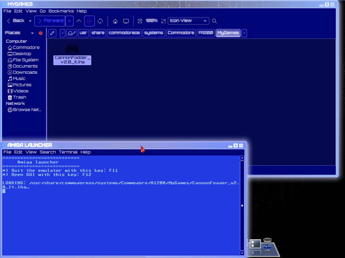Open the MyGames window File menu

point(7,11)
